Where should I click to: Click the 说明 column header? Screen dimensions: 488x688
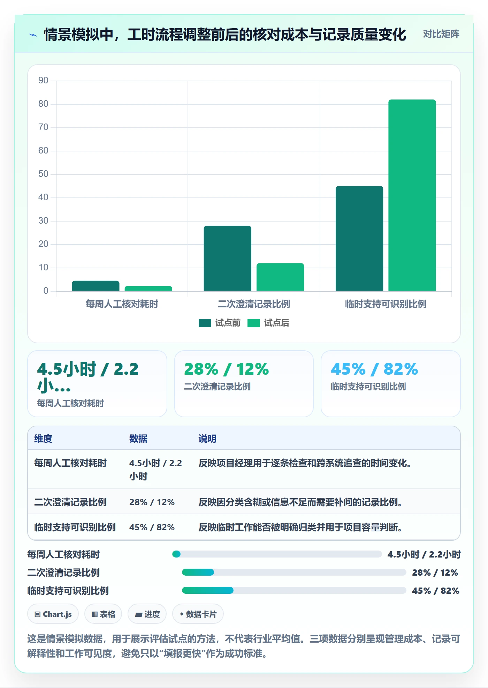tap(207, 439)
